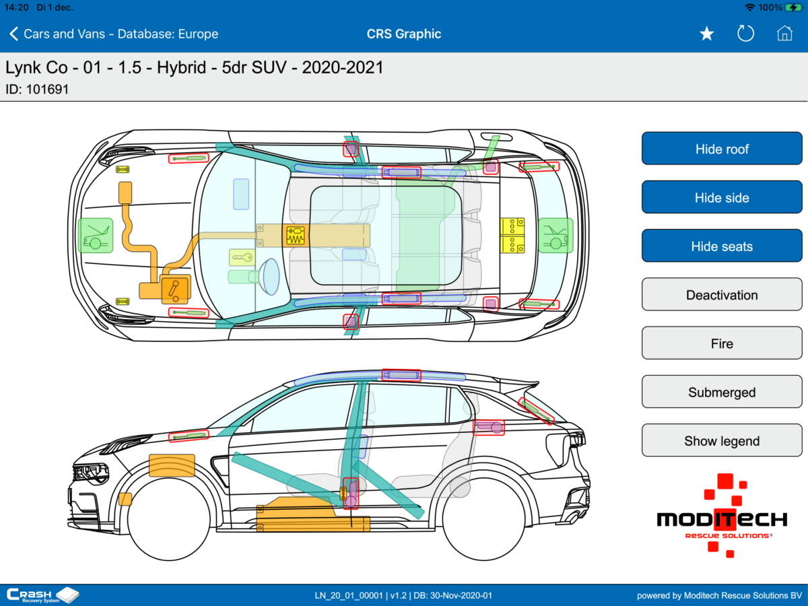Toggle the Hide seats option
The image size is (808, 606).
722,246
